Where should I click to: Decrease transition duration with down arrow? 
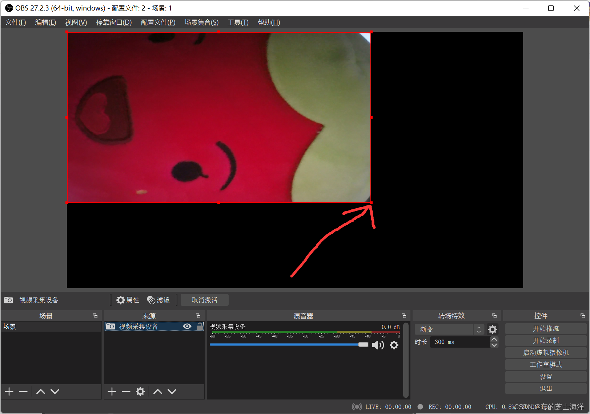click(x=494, y=345)
